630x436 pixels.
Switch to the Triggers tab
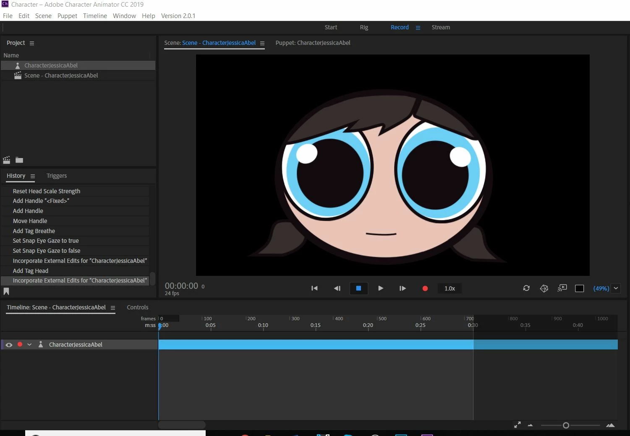pos(57,176)
